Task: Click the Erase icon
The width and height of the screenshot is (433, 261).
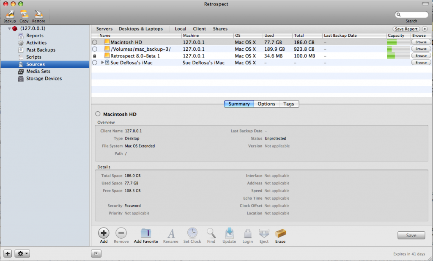Action: click(281, 234)
